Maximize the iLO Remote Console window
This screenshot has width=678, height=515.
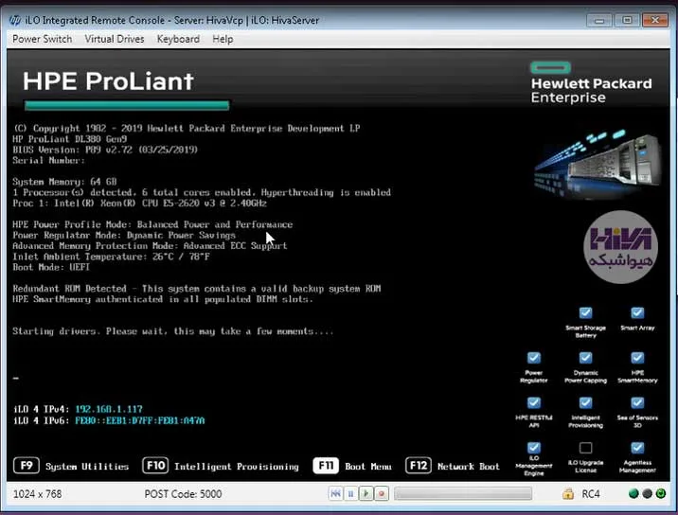[627, 20]
